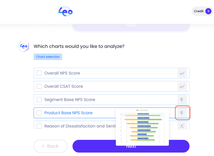Check the Reason of Dissatisfaction checkbox
Viewport: 214px width, 156px height.
pyautogui.click(x=39, y=126)
